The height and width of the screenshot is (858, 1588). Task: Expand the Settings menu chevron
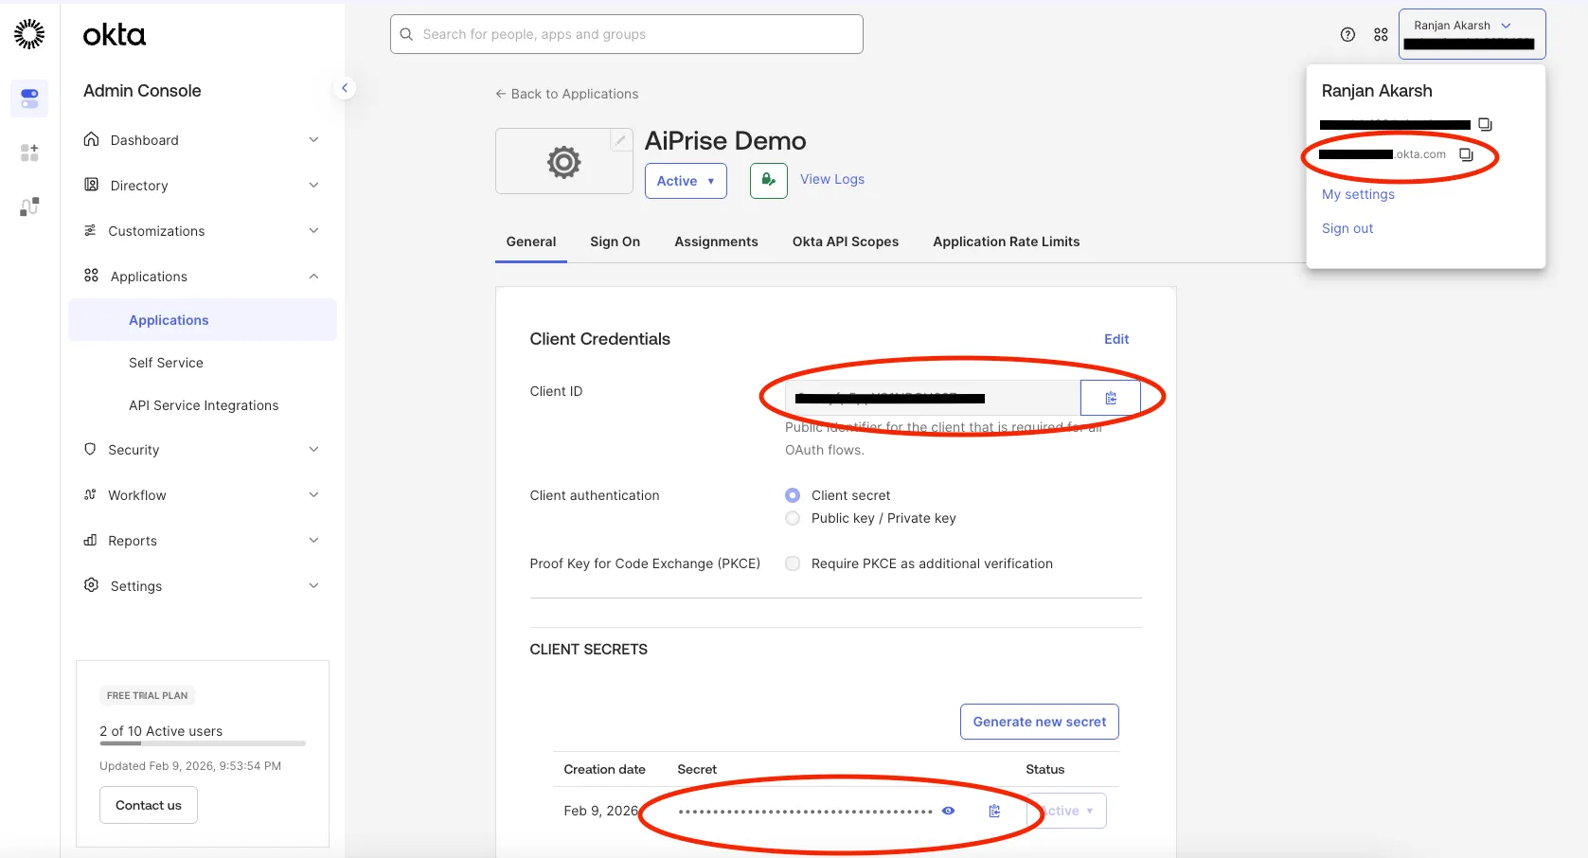(x=313, y=585)
